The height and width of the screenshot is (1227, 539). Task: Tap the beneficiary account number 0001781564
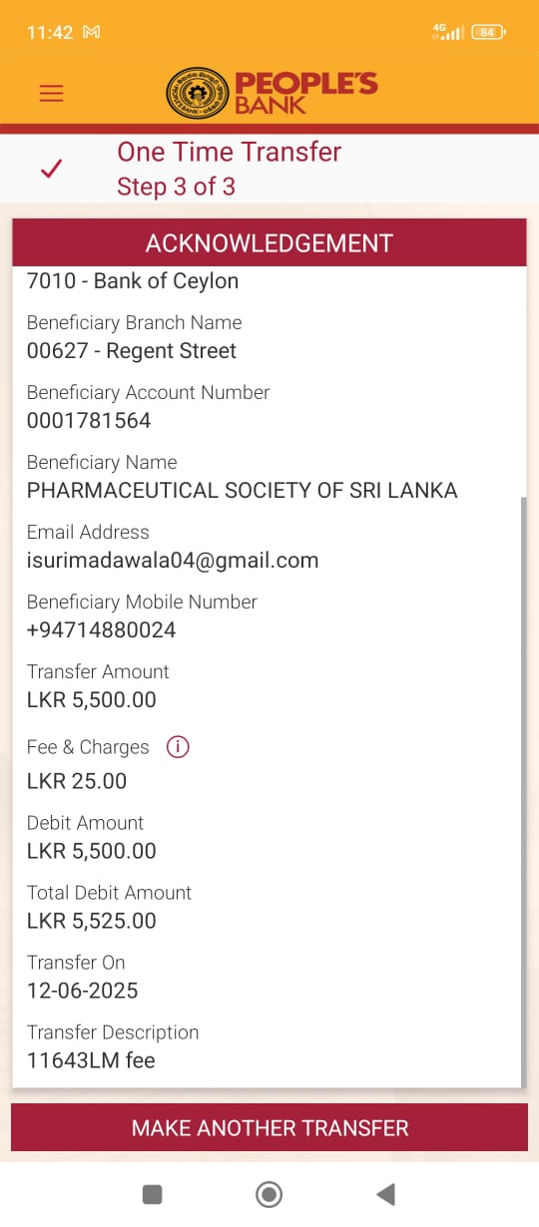coord(89,421)
